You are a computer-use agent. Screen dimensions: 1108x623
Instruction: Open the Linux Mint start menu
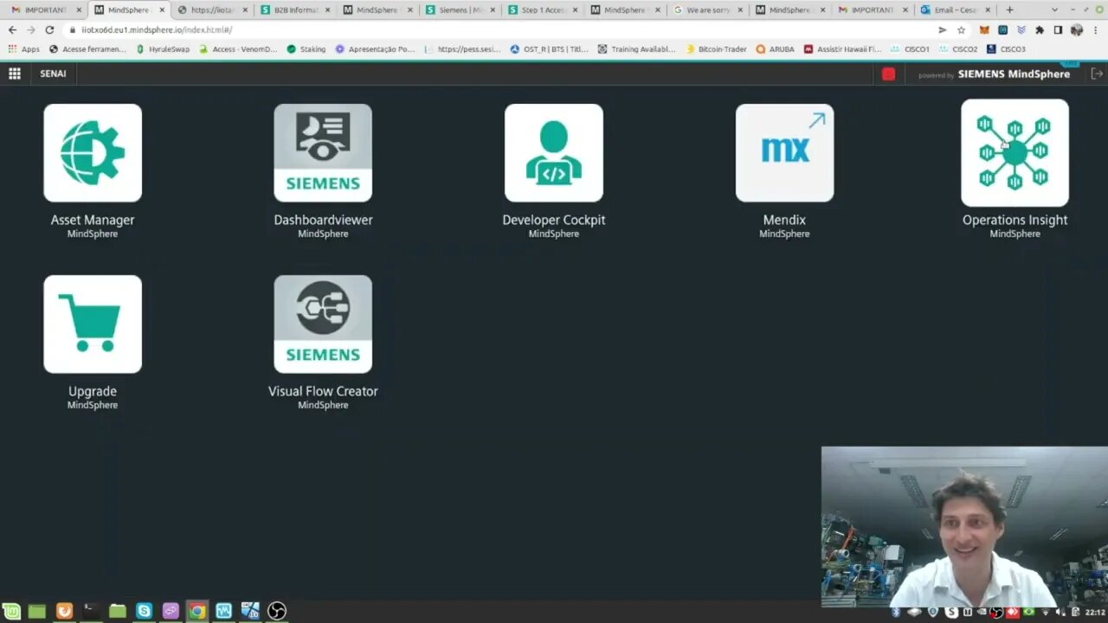coord(11,611)
